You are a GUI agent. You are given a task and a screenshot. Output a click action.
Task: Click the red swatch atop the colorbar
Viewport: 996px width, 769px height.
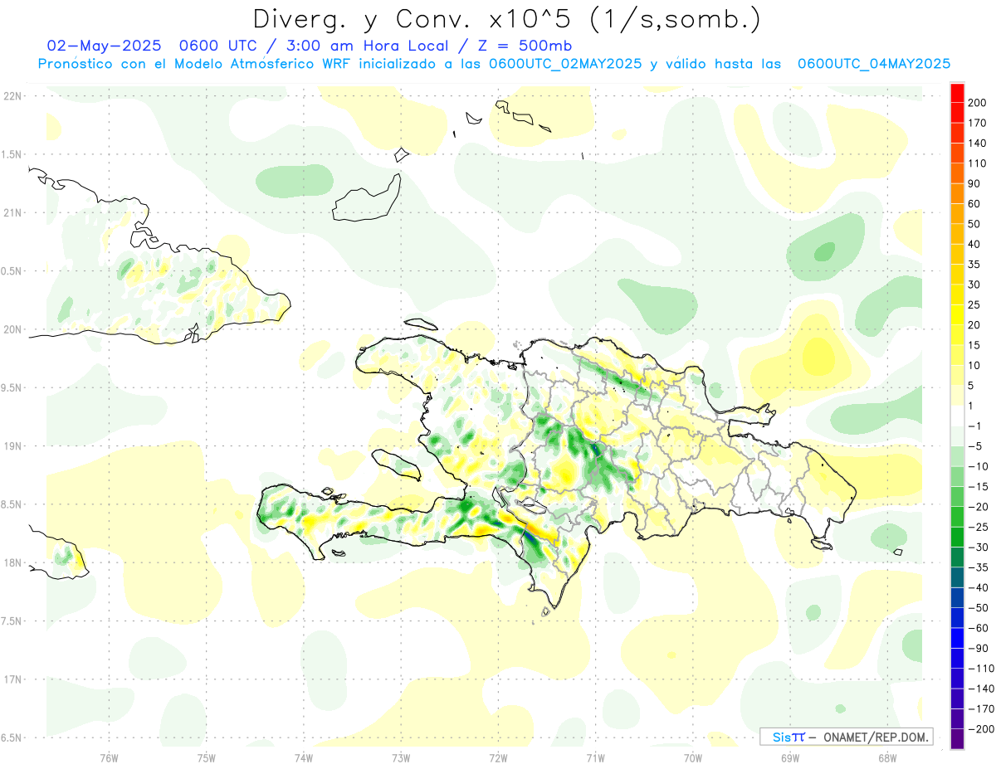coord(957,92)
